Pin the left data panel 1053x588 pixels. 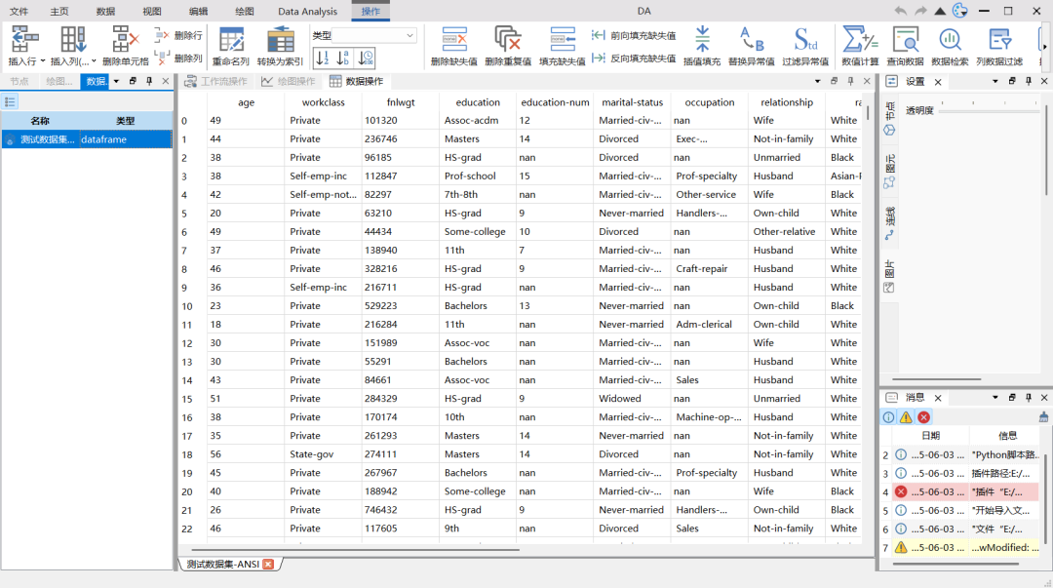coord(149,81)
